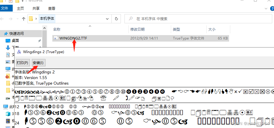Click the scroll up arrow in navigation pane
Screen dimensions: 274x128
[44, 28]
